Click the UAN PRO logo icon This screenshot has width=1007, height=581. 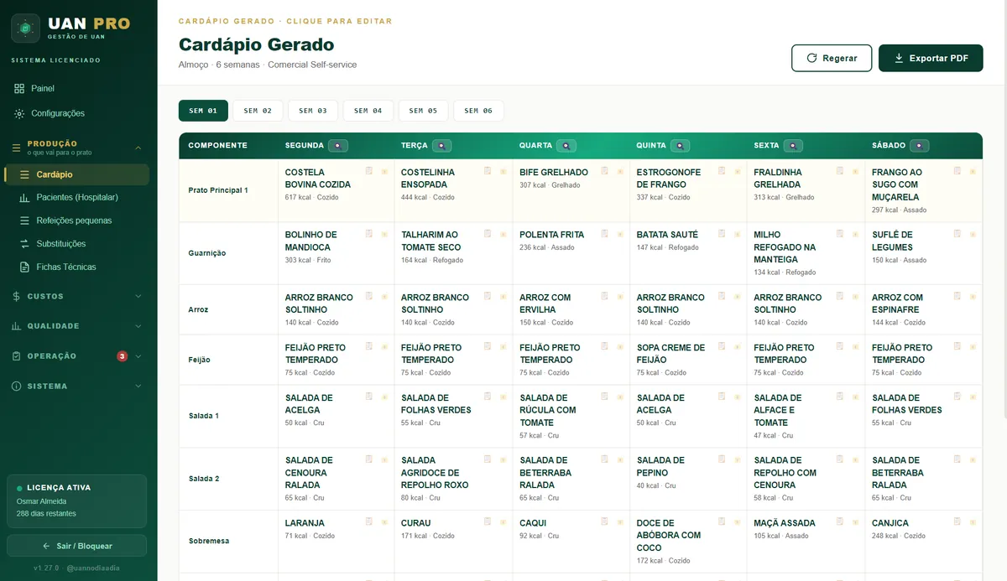tap(25, 28)
